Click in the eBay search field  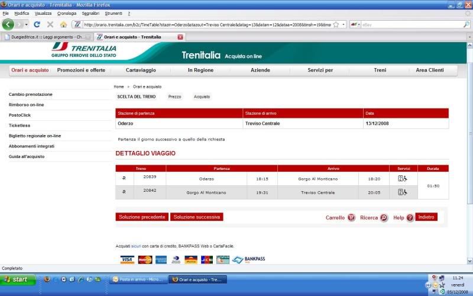tap(412, 24)
